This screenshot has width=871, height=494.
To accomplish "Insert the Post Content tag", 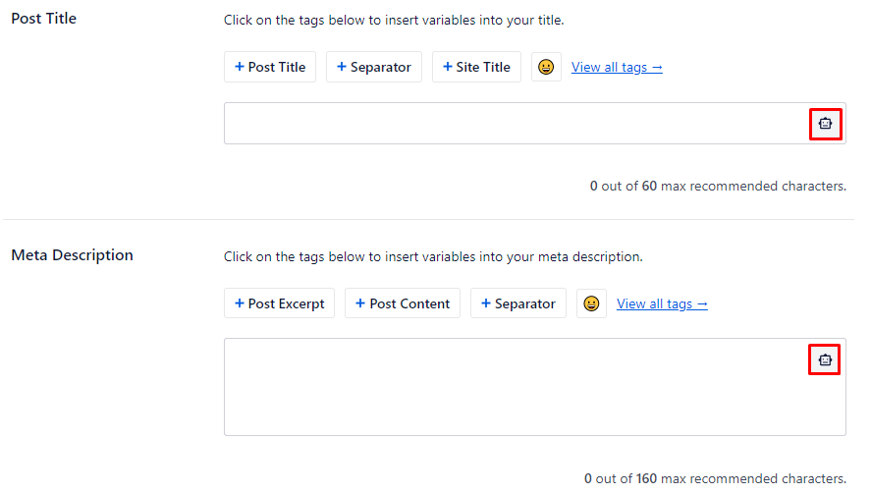I will click(x=403, y=303).
